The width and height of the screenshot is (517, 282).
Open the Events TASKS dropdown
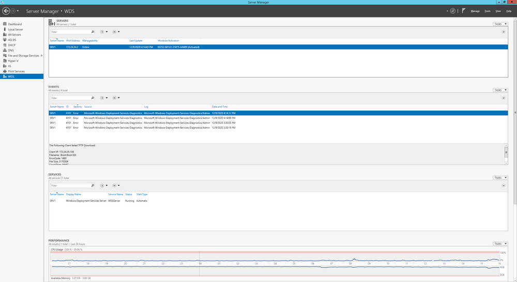coord(500,90)
